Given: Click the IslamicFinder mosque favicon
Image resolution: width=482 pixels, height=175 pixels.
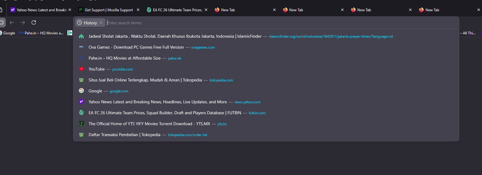Looking at the screenshot, I should [x=81, y=36].
